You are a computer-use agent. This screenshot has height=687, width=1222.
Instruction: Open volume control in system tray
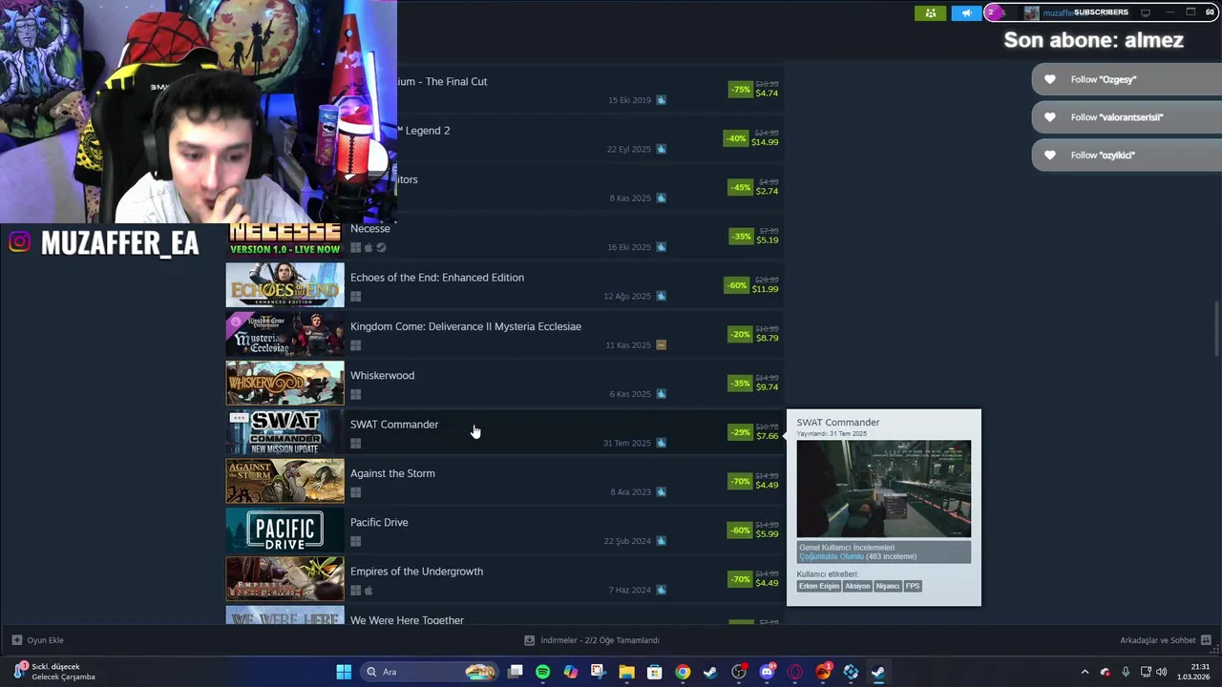click(1162, 672)
